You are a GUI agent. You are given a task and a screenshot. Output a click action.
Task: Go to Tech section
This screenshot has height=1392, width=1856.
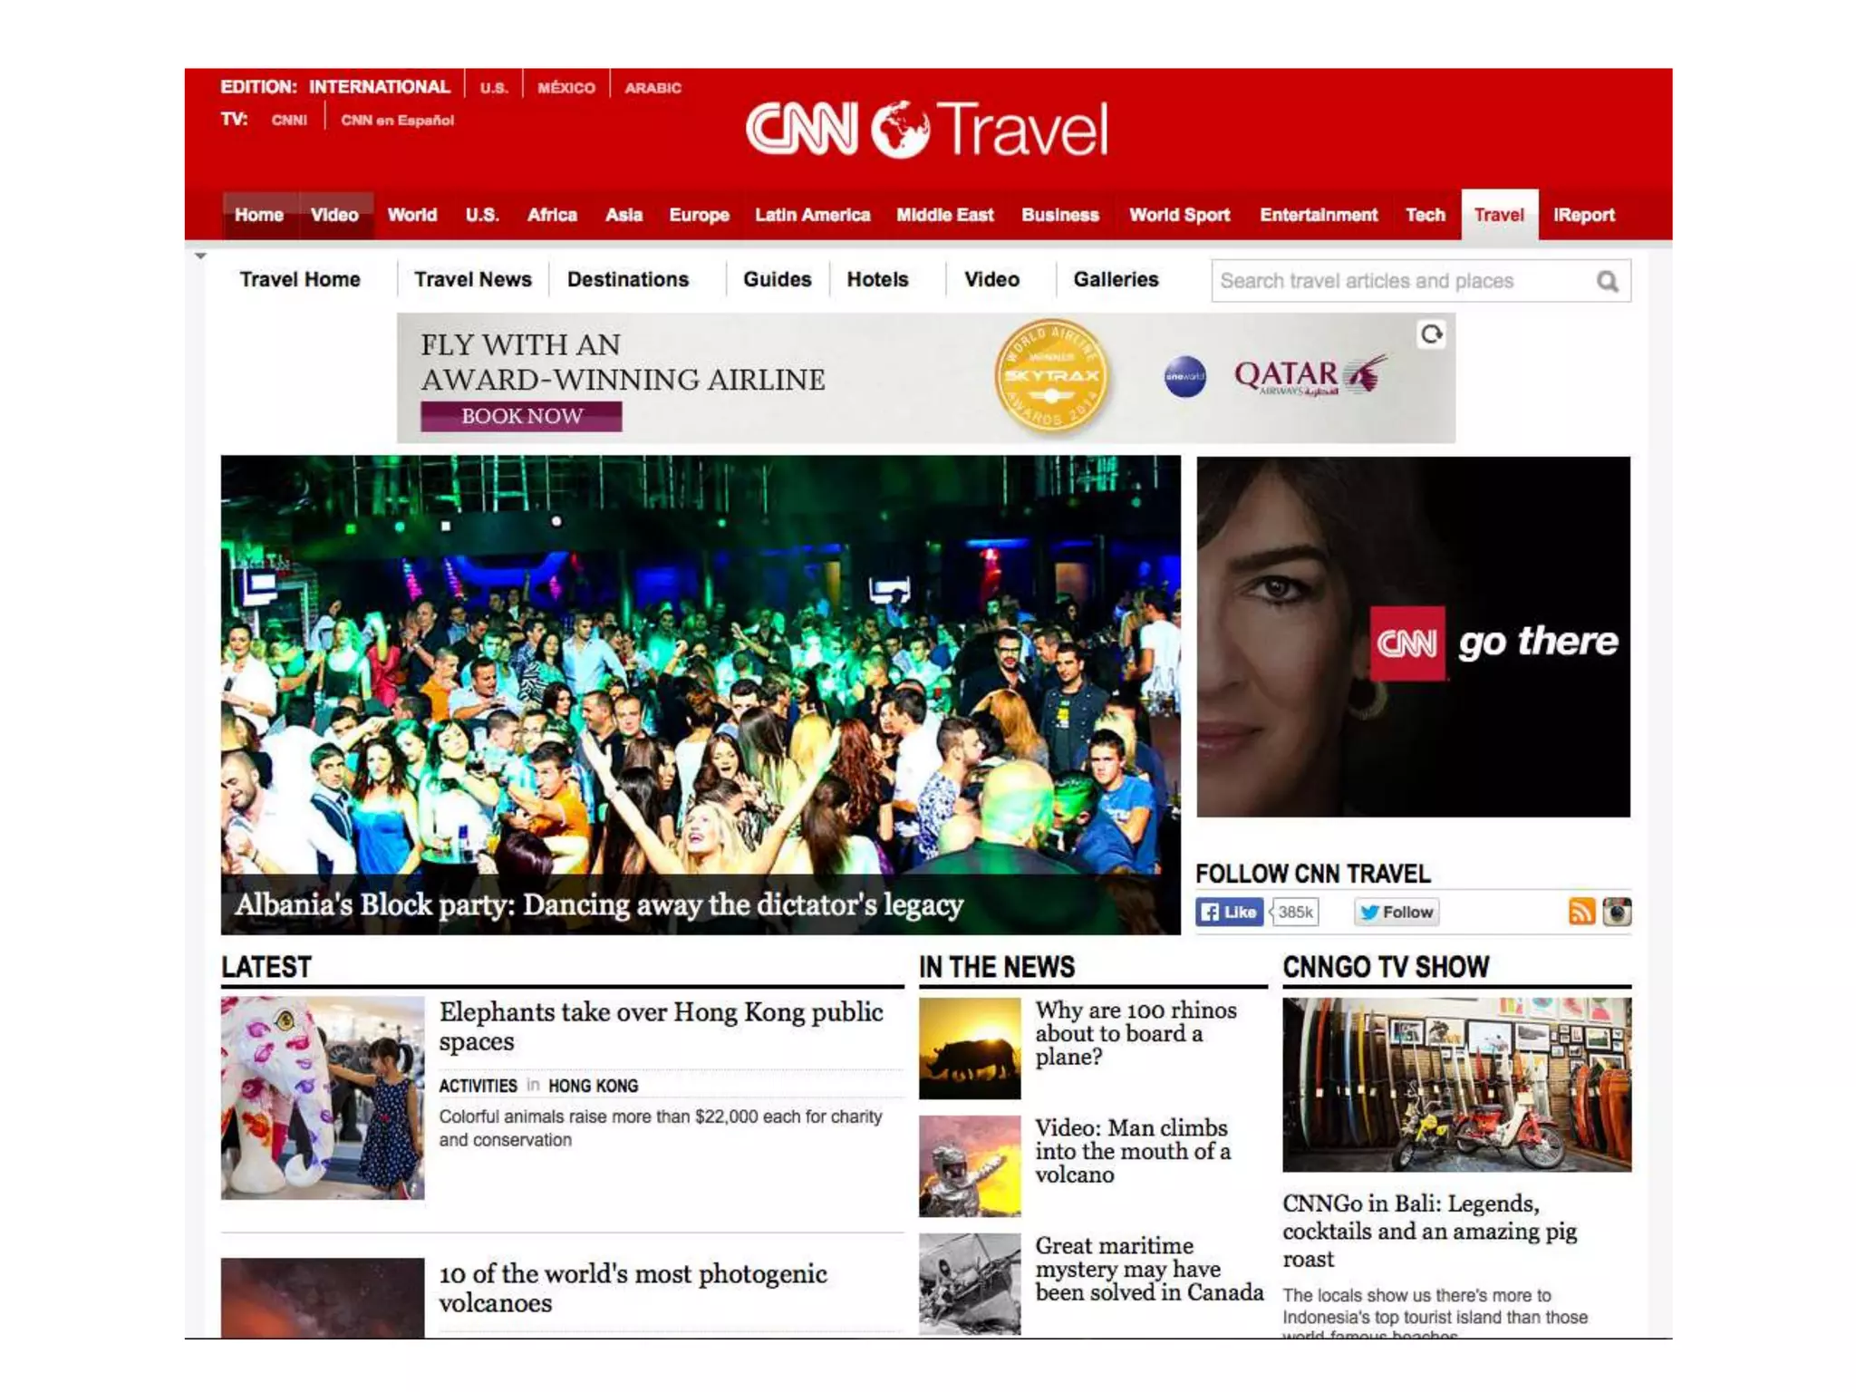click(x=1426, y=215)
